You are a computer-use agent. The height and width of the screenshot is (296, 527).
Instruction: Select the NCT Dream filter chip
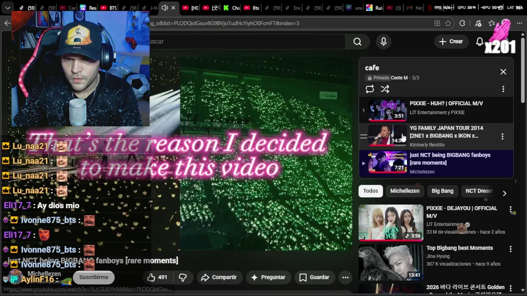478,191
